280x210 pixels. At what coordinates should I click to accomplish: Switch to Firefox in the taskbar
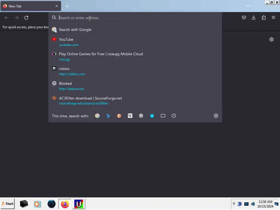click(65, 204)
